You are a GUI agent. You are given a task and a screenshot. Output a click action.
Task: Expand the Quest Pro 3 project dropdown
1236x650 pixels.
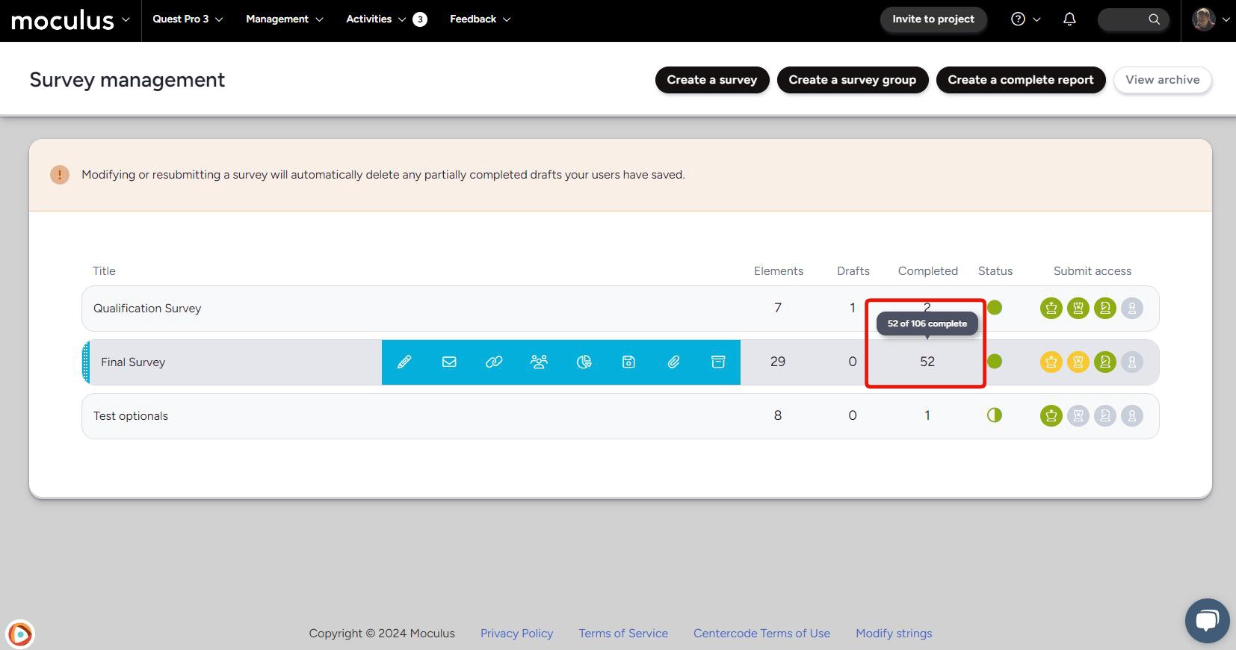[188, 19]
